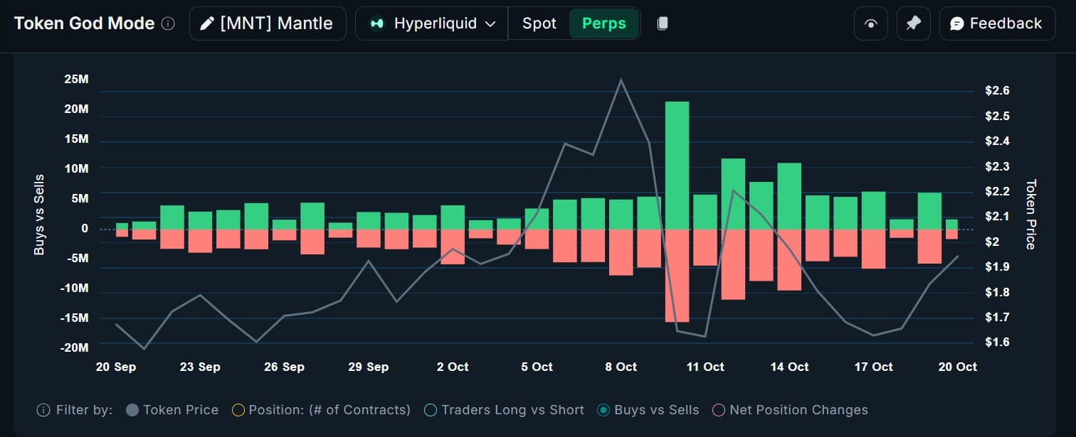The image size is (1076, 437).
Task: Click the pin icon in the top right
Action: [913, 23]
